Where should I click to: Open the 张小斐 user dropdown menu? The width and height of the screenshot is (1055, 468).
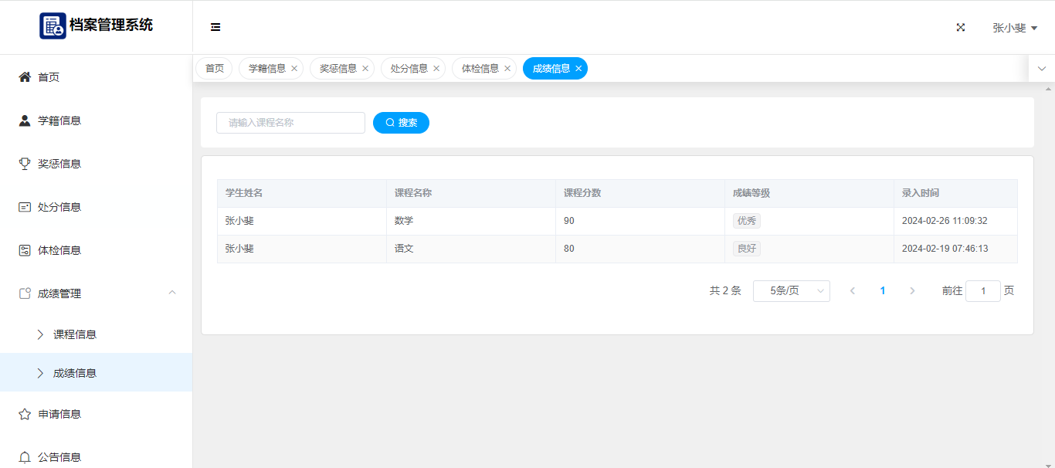point(1014,28)
